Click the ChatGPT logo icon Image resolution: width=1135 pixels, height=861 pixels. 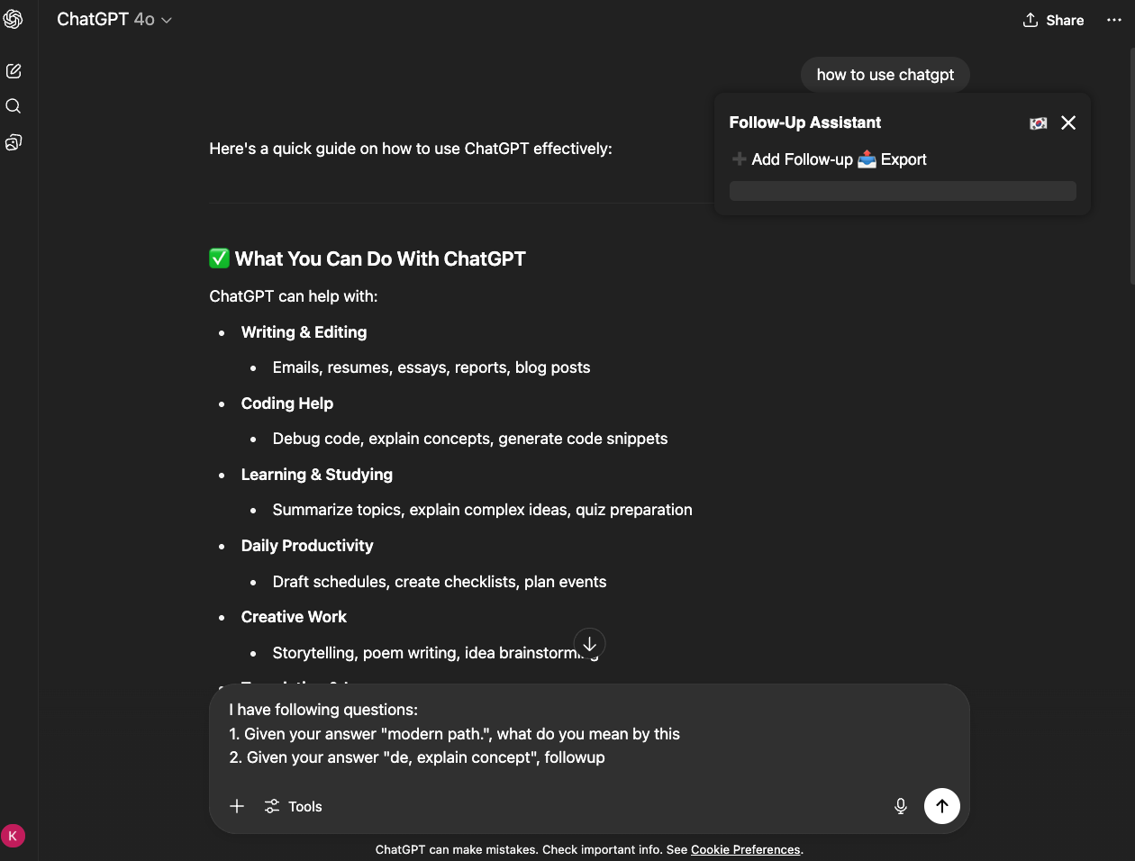14,19
